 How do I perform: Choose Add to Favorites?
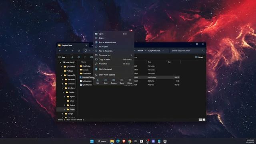(x=114, y=51)
